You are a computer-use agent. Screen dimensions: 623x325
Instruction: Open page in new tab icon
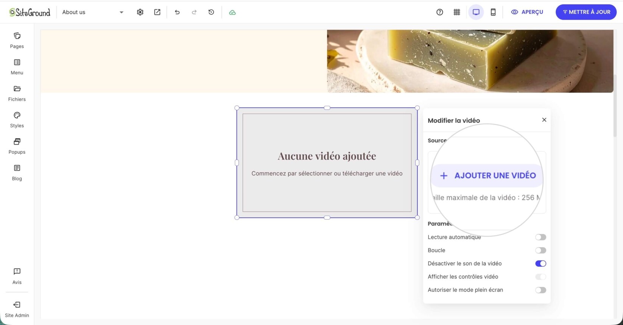coord(157,12)
